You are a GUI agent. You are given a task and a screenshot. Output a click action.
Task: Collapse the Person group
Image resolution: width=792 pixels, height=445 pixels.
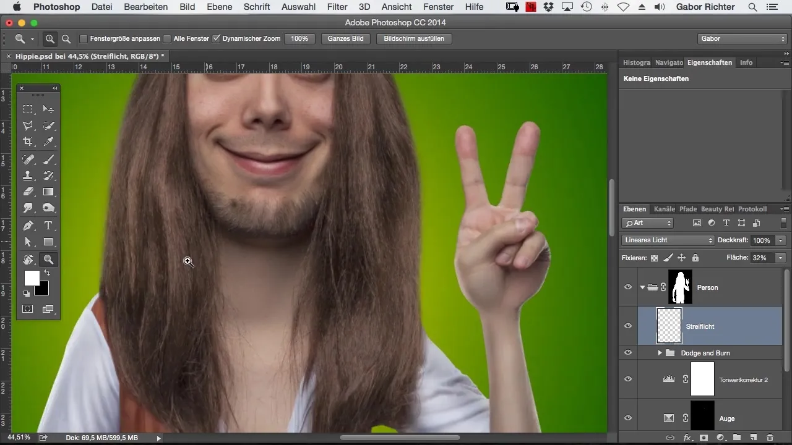tap(642, 287)
